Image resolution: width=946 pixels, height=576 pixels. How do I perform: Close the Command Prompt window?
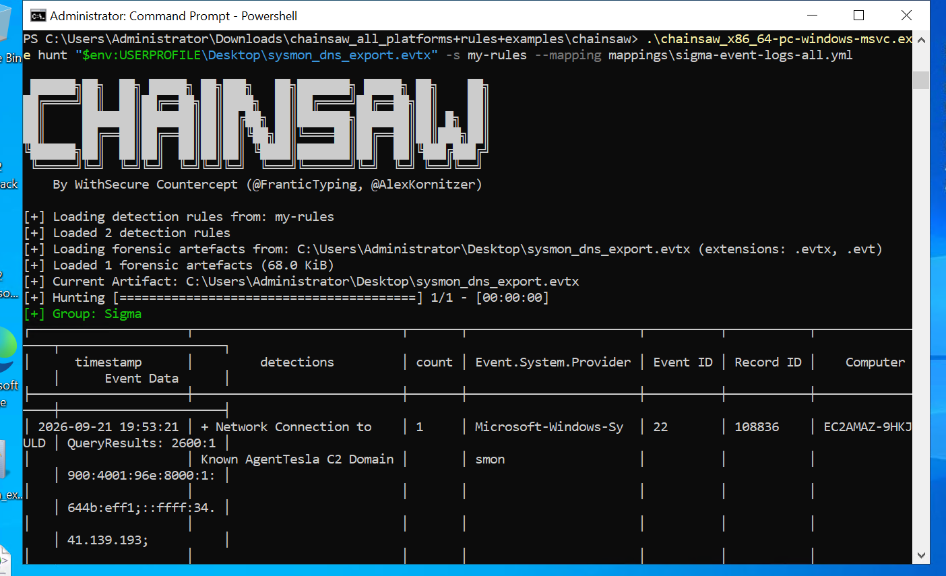906,15
